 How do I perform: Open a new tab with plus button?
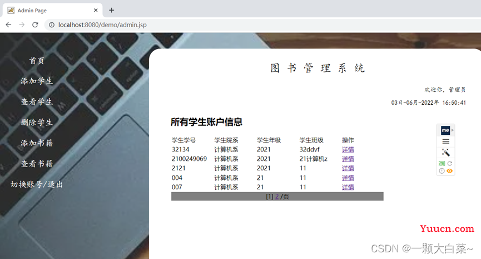tap(111, 10)
